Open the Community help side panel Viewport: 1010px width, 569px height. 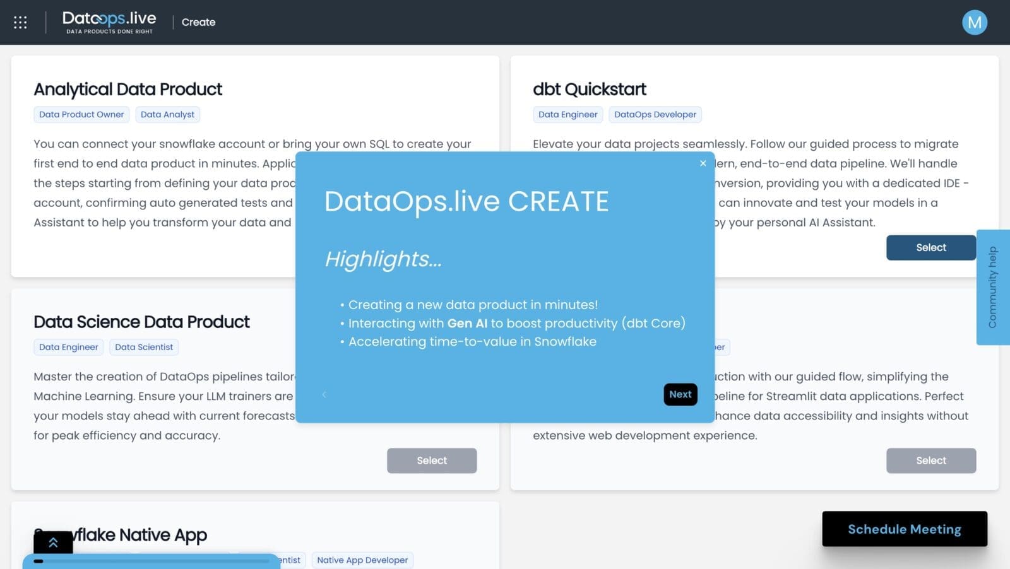[993, 286]
